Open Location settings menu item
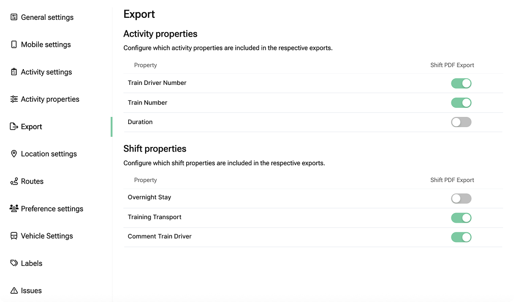This screenshot has width=514, height=302. pos(49,154)
